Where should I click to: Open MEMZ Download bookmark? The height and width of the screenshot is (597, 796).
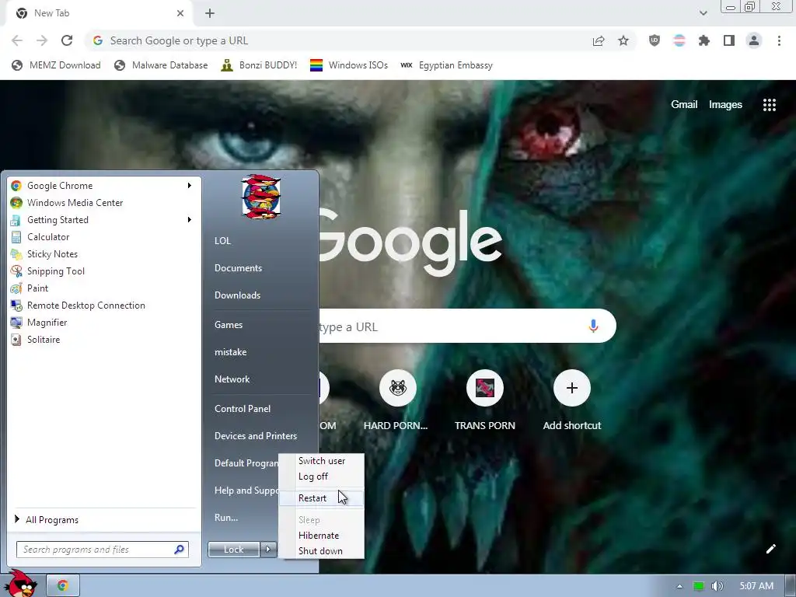56,65
